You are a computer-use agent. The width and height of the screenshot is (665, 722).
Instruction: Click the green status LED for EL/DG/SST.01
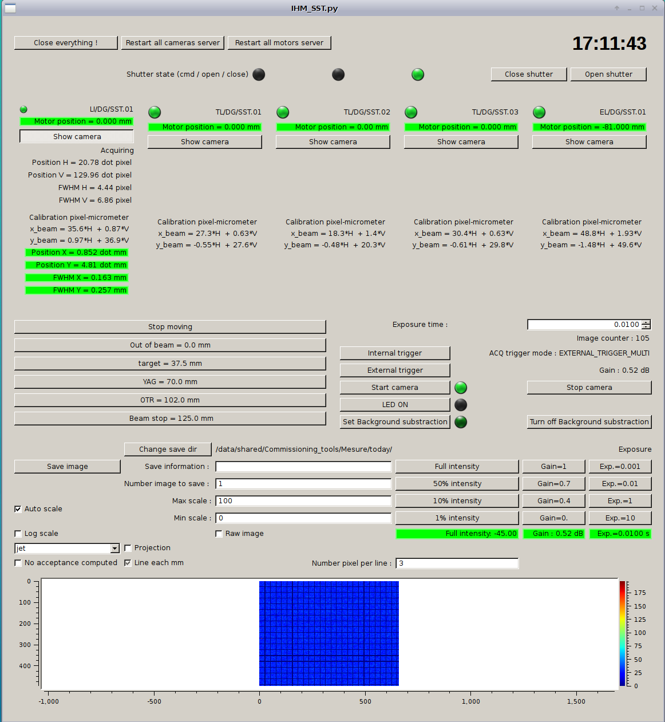pos(539,112)
